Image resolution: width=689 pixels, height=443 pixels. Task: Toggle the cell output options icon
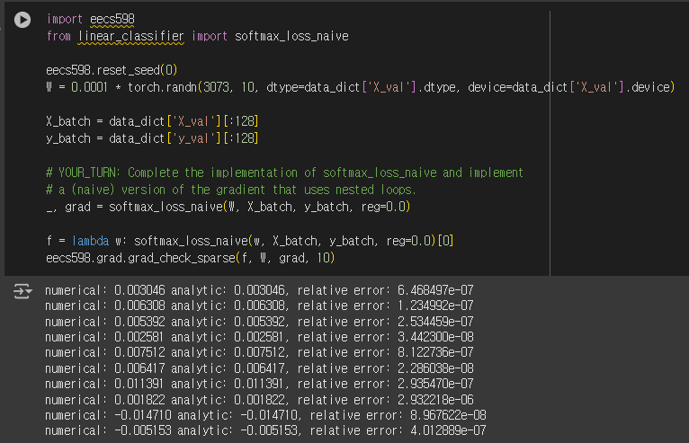pos(22,291)
